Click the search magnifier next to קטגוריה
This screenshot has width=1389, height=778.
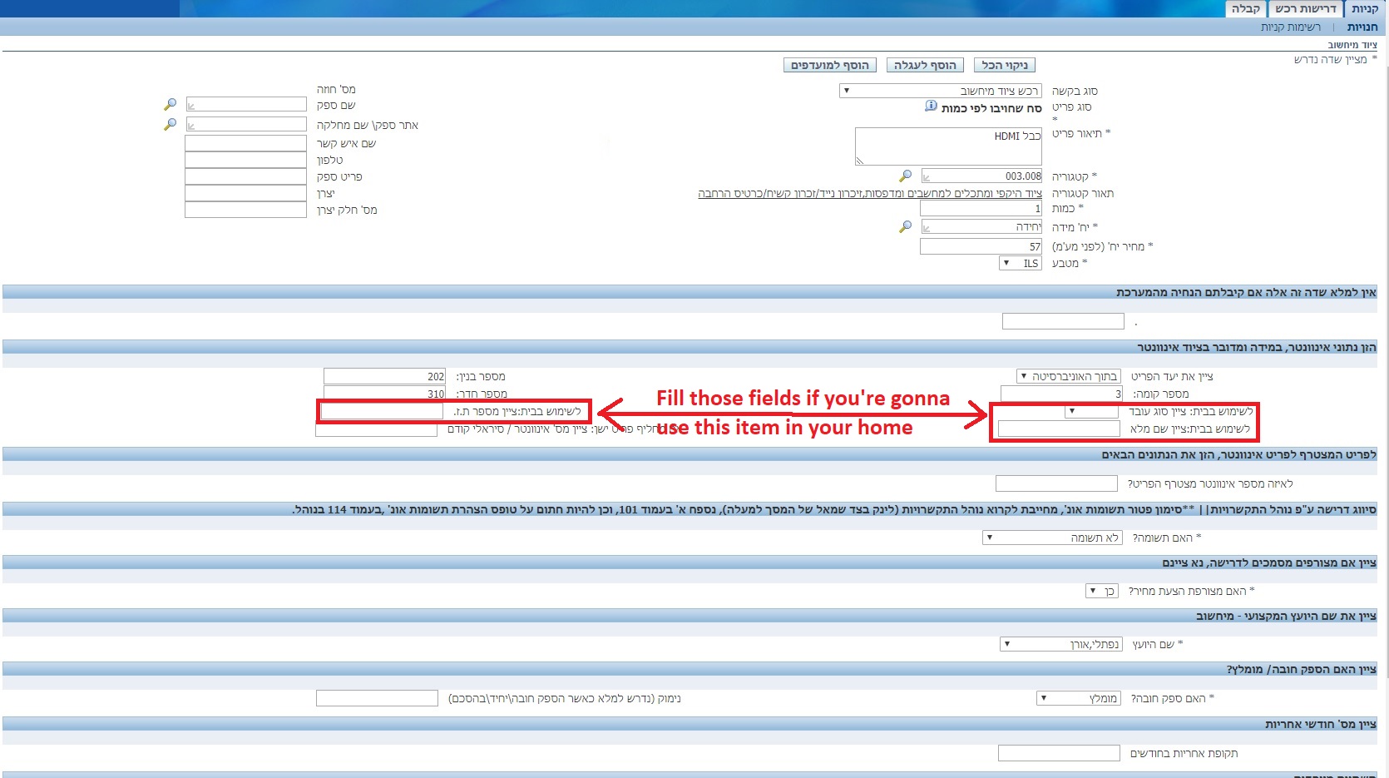point(905,176)
